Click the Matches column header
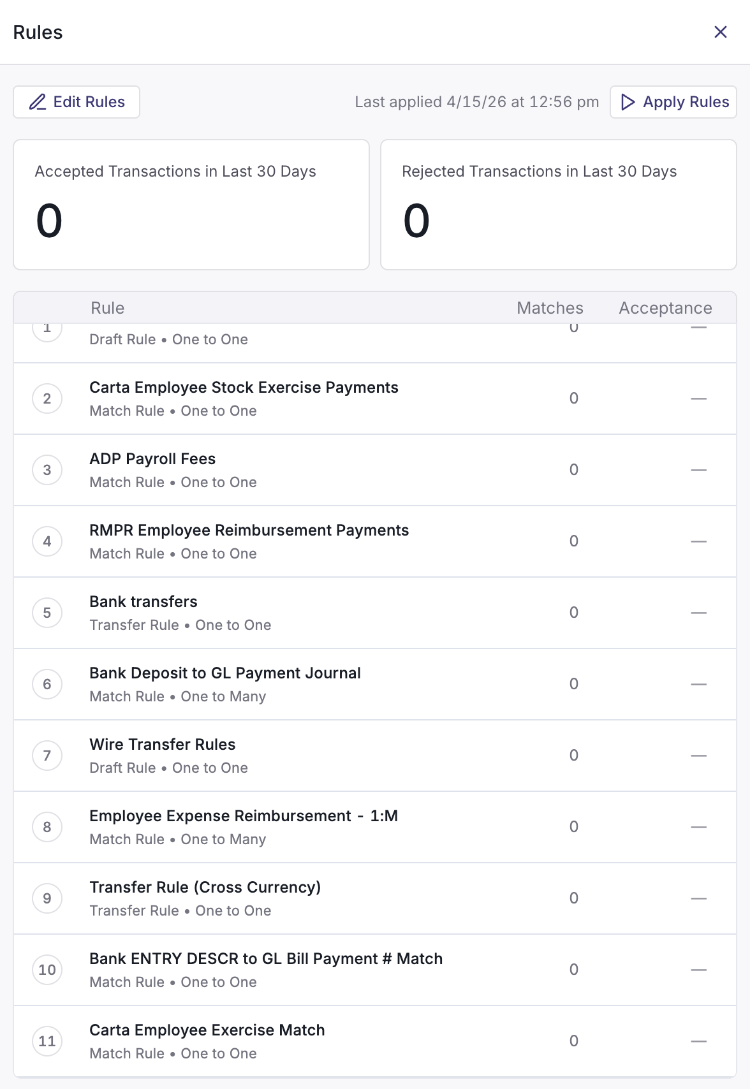The image size is (750, 1089). (x=550, y=308)
